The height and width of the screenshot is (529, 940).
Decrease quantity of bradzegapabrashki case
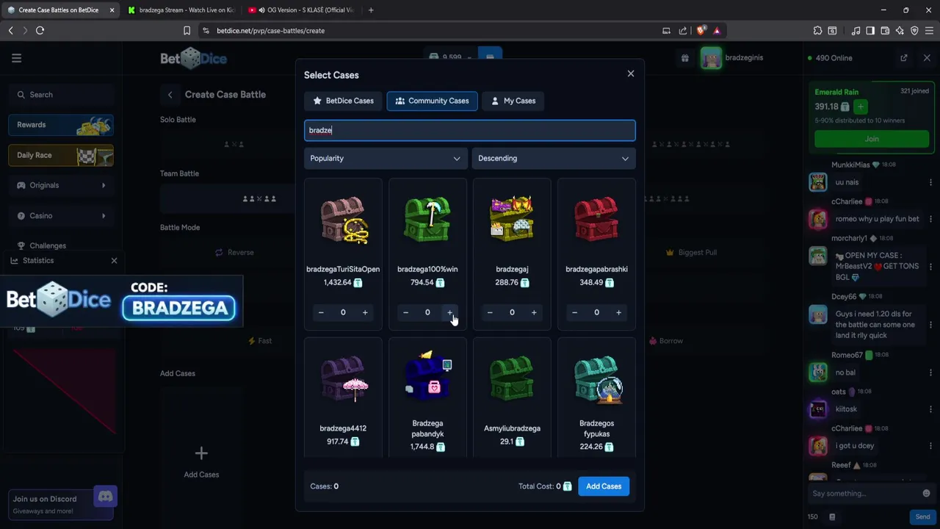574,312
